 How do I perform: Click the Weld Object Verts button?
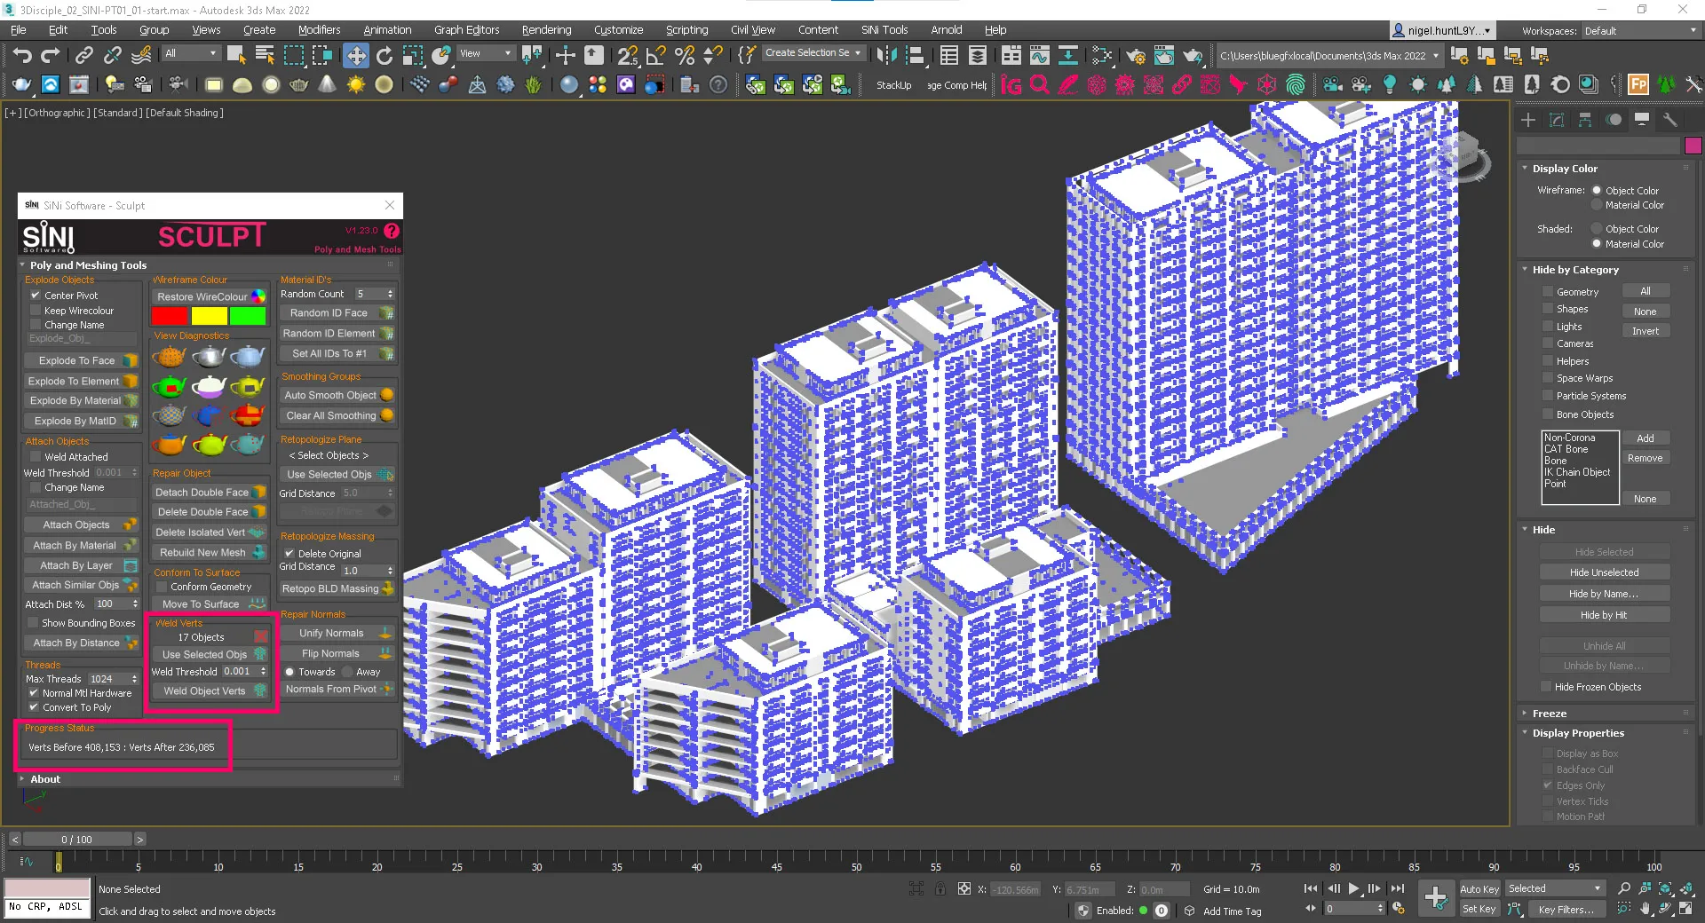(x=210, y=690)
